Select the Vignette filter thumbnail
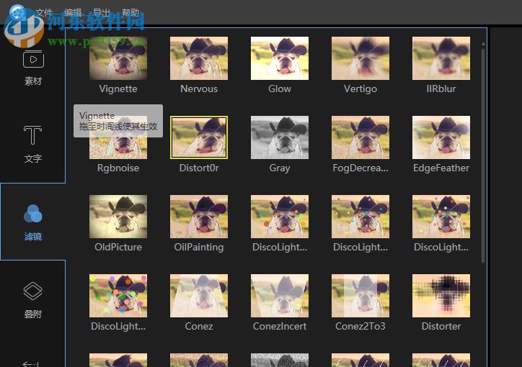The width and height of the screenshot is (522, 367). (118, 58)
